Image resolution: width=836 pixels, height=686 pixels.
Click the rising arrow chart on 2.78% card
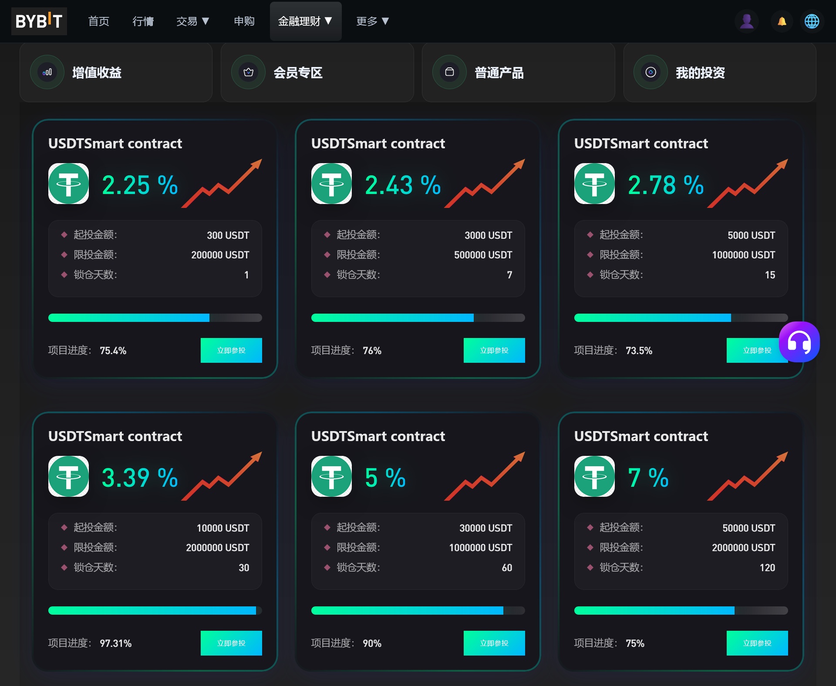point(748,183)
